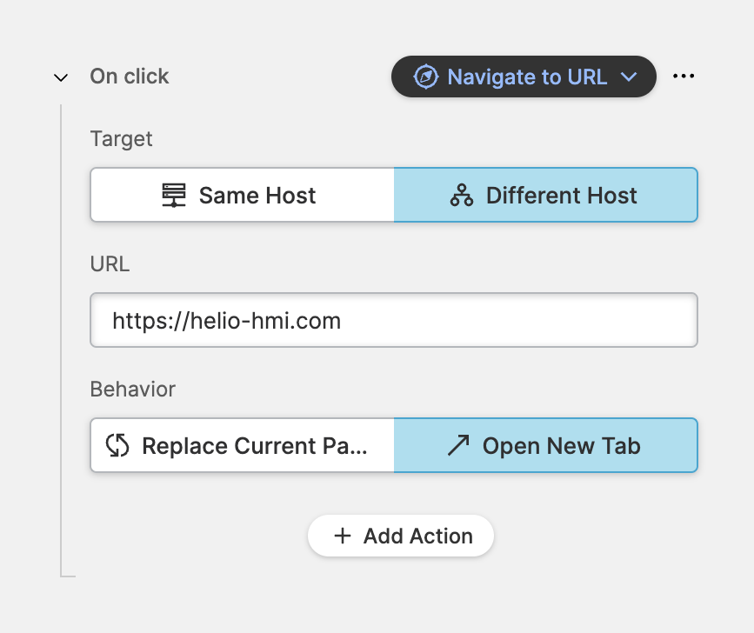The height and width of the screenshot is (633, 754).
Task: Click the plus icon in Add Action
Action: point(343,536)
